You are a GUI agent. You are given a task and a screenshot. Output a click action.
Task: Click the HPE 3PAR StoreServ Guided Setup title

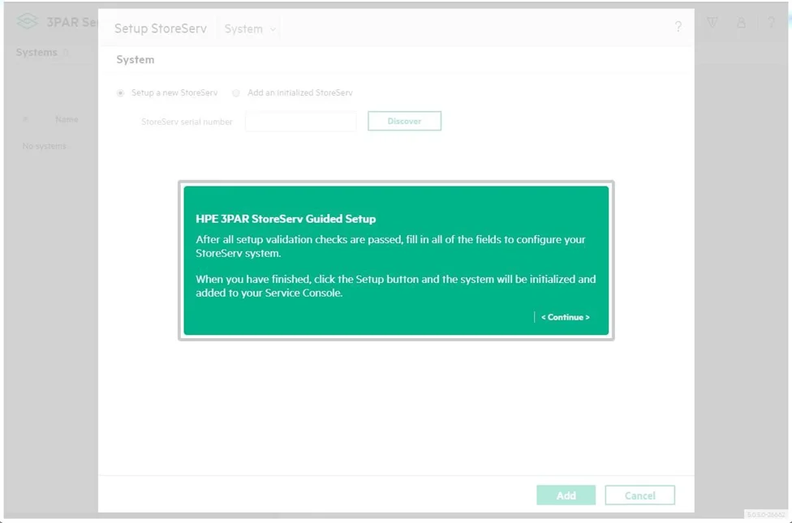click(x=286, y=219)
